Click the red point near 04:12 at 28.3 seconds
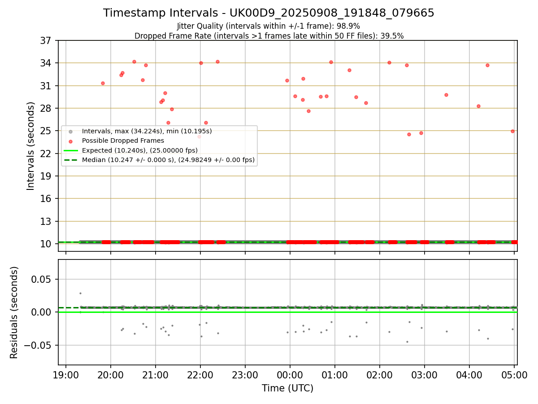The image size is (538, 404). click(478, 106)
